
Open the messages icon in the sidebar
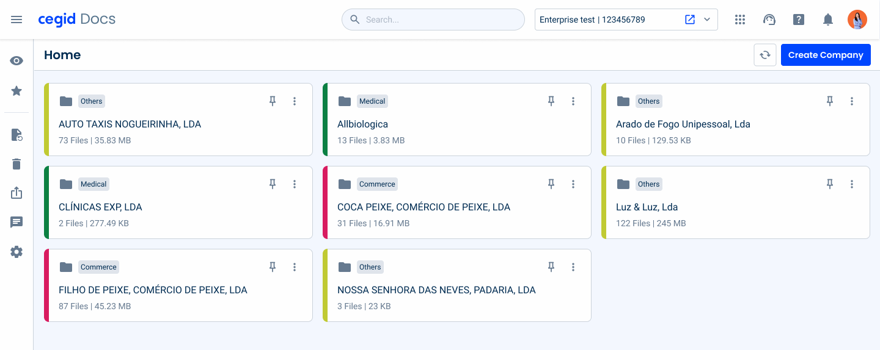[x=16, y=223]
